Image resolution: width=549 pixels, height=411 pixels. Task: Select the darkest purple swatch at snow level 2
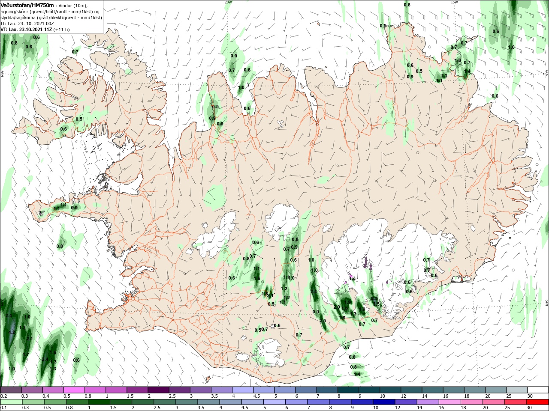click(x=159, y=390)
